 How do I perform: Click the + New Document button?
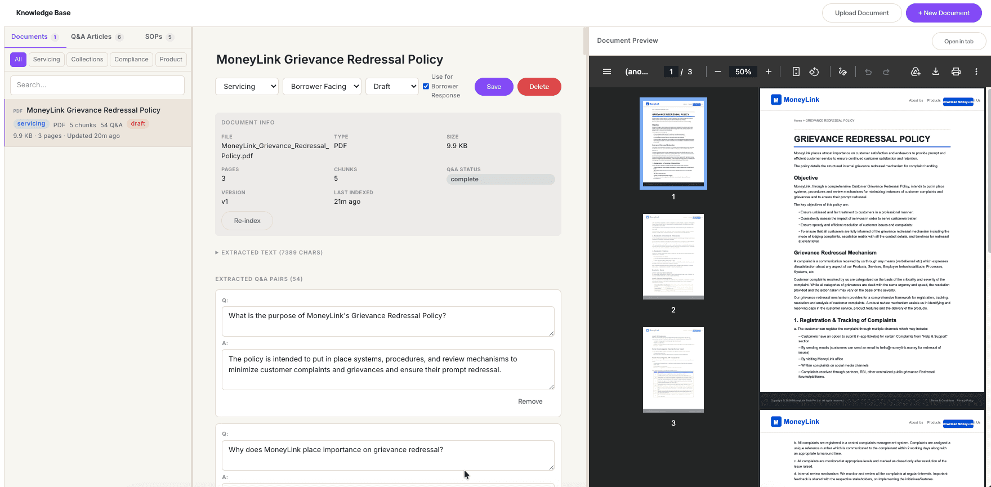(944, 13)
